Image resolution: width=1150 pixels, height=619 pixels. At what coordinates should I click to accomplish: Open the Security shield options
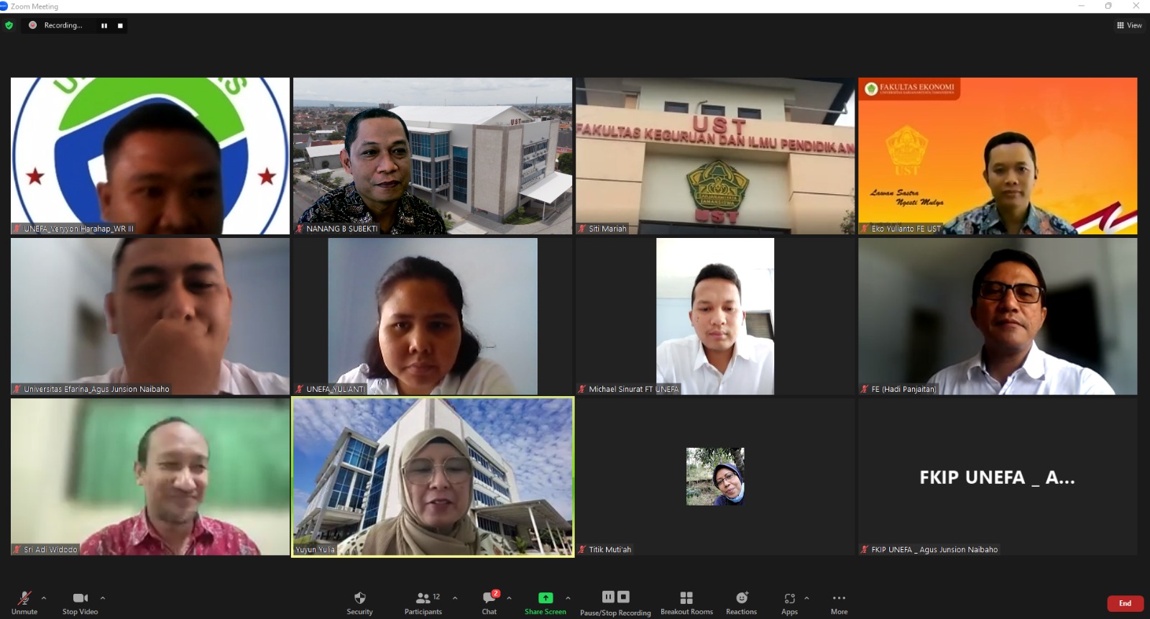[359, 602]
